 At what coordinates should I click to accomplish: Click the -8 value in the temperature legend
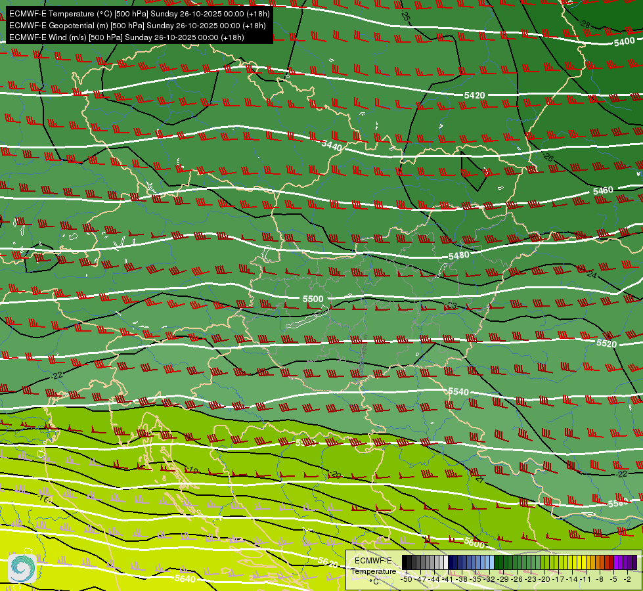tap(600, 580)
